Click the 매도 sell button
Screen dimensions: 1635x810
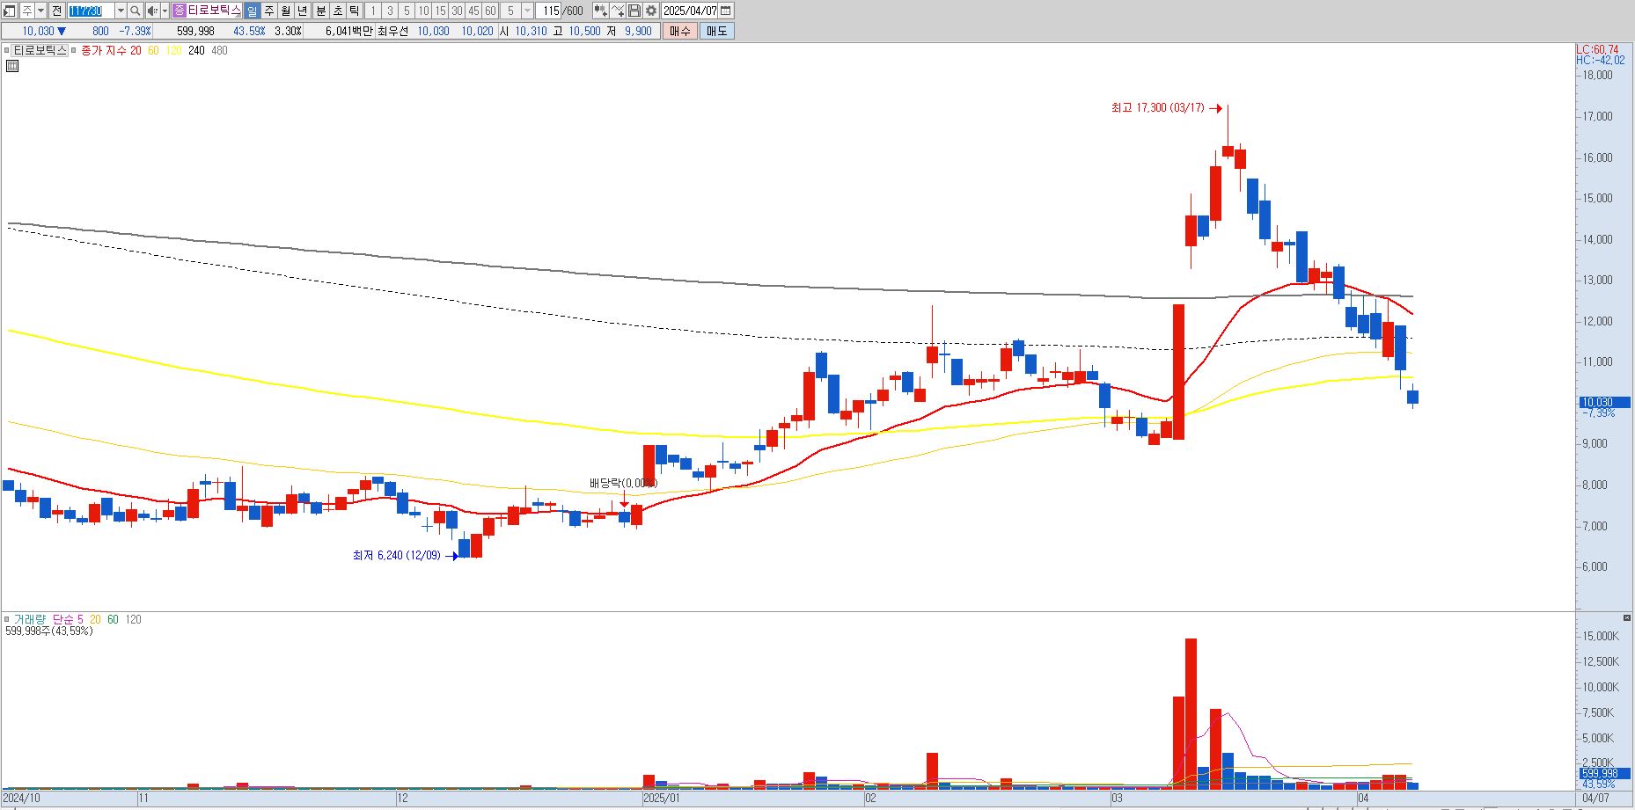click(x=716, y=31)
